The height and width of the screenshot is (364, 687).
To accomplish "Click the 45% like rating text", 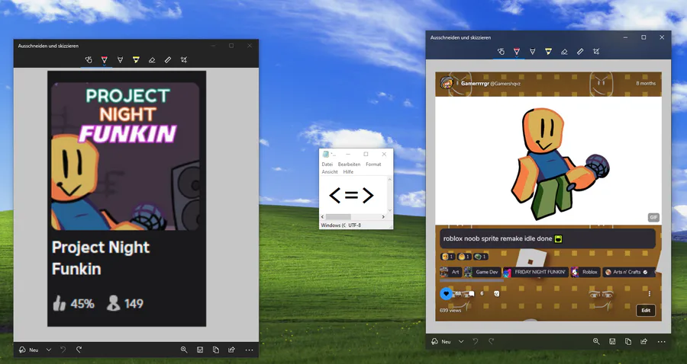I will (x=82, y=304).
